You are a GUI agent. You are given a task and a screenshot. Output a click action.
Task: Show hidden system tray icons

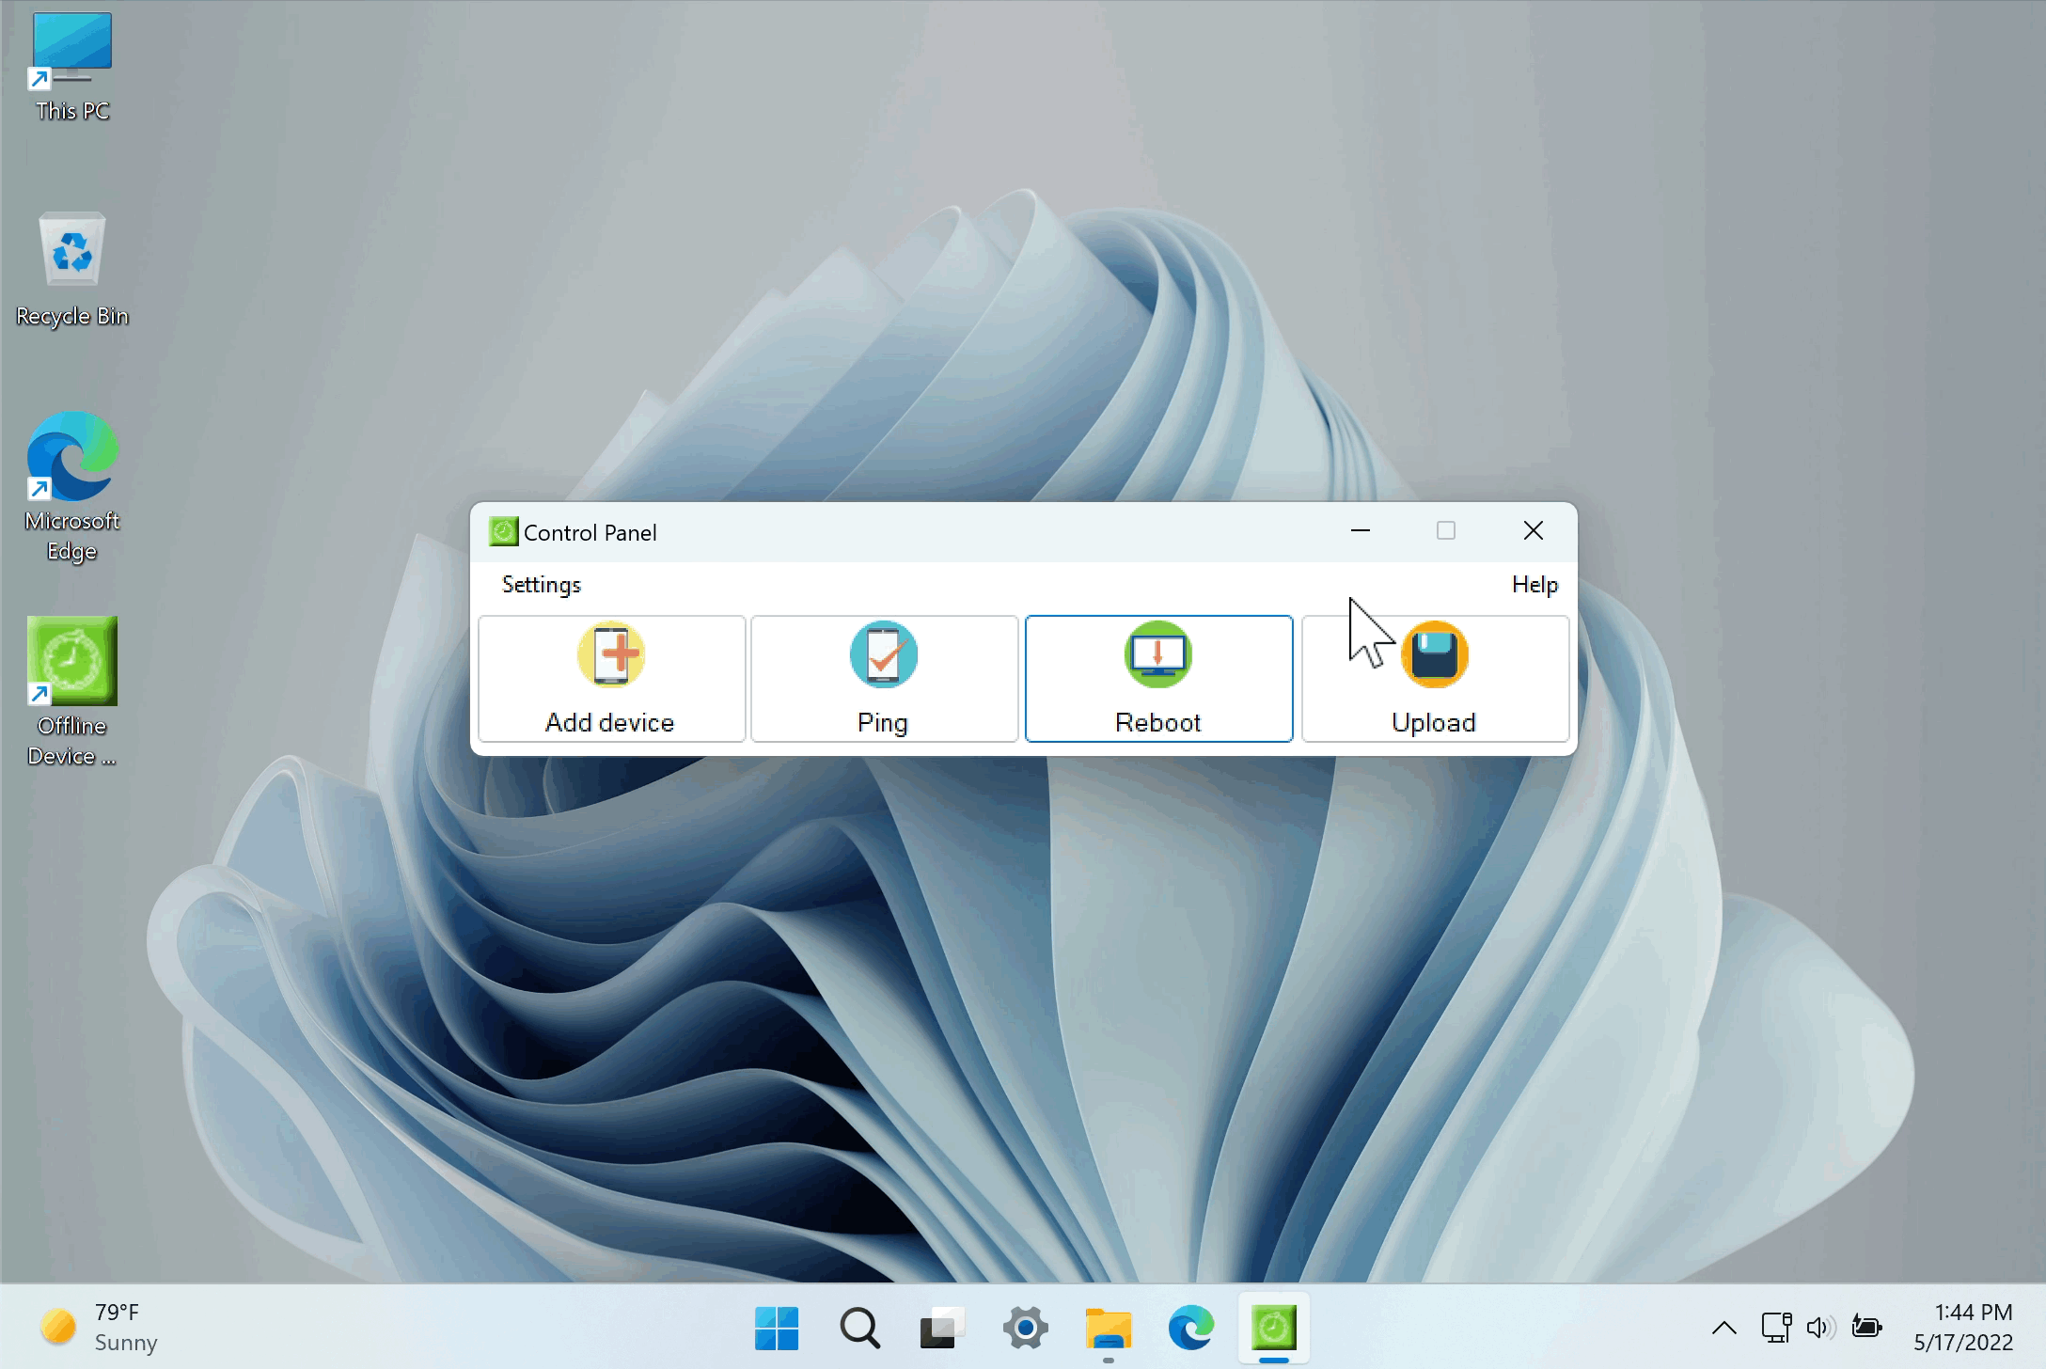[1723, 1328]
